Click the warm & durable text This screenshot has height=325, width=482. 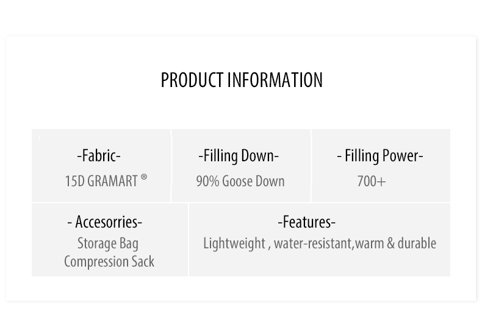click(x=395, y=243)
